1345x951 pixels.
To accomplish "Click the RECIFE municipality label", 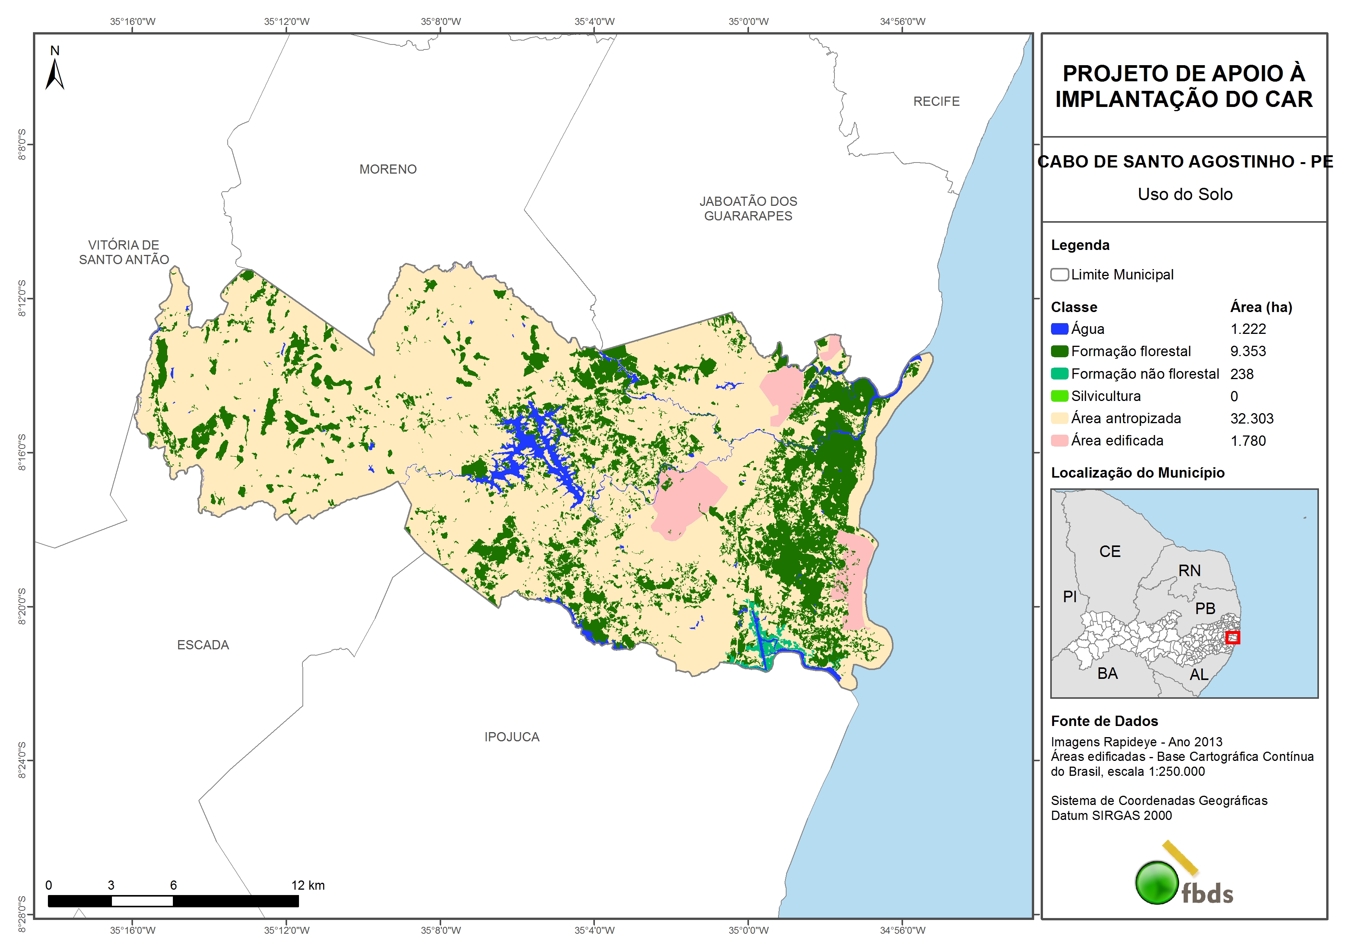I will pyautogui.click(x=936, y=101).
